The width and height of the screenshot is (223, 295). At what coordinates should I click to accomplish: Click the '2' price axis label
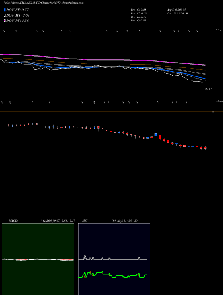pos(213,112)
